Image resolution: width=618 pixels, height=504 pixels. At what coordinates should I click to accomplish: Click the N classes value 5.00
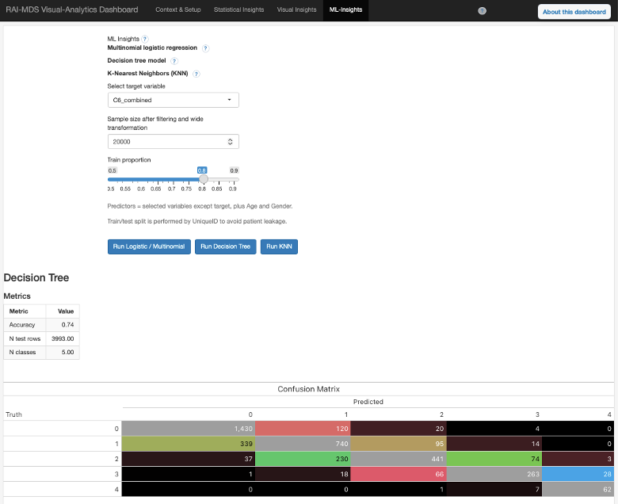(x=67, y=353)
